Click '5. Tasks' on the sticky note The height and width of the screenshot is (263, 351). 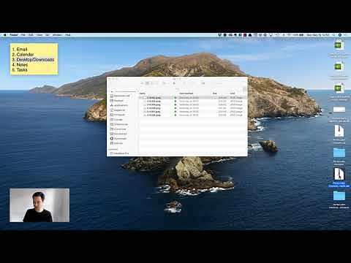pos(20,70)
